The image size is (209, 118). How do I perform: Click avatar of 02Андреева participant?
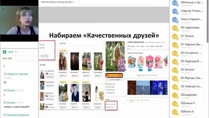pyautogui.click(x=175, y=95)
